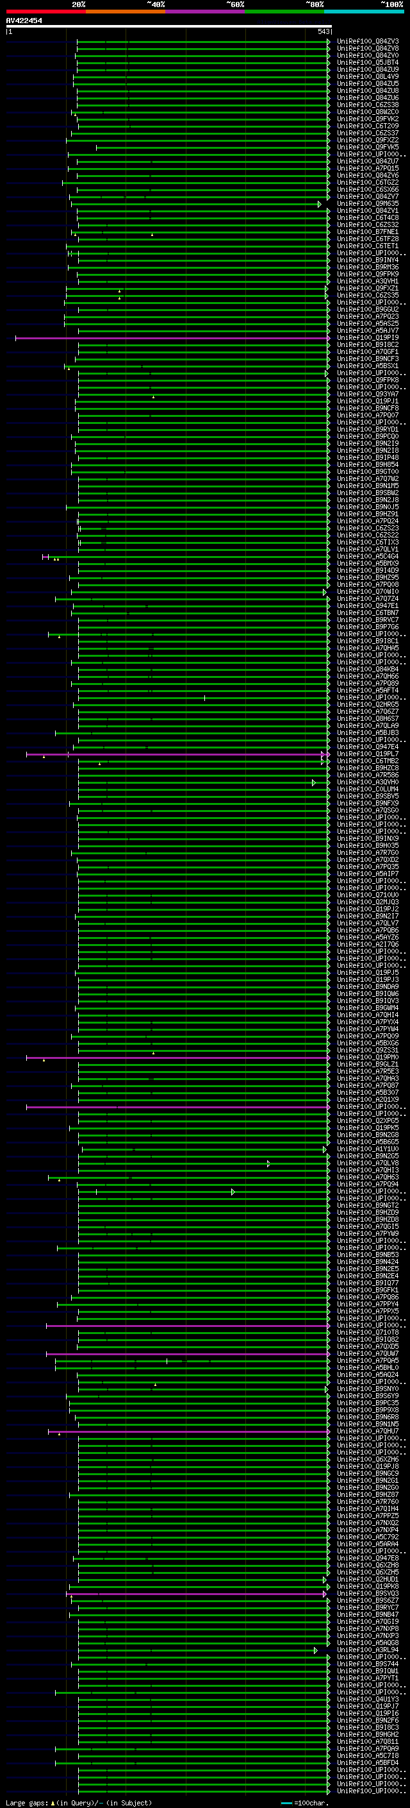Image resolution: width=410 pixels, height=1808 pixels.
Task: Open hit UniRef100_A5AJV7
Action: click(368, 330)
